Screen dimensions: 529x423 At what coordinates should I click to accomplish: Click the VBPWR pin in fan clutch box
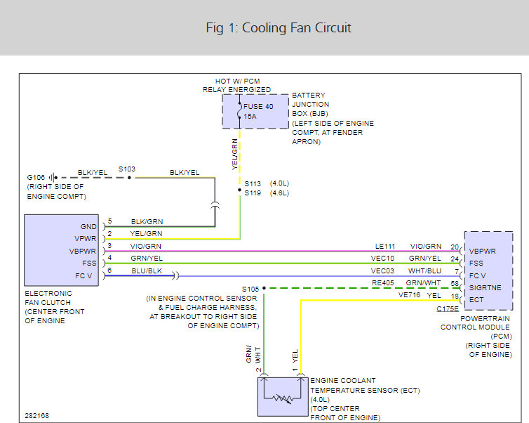83,251
